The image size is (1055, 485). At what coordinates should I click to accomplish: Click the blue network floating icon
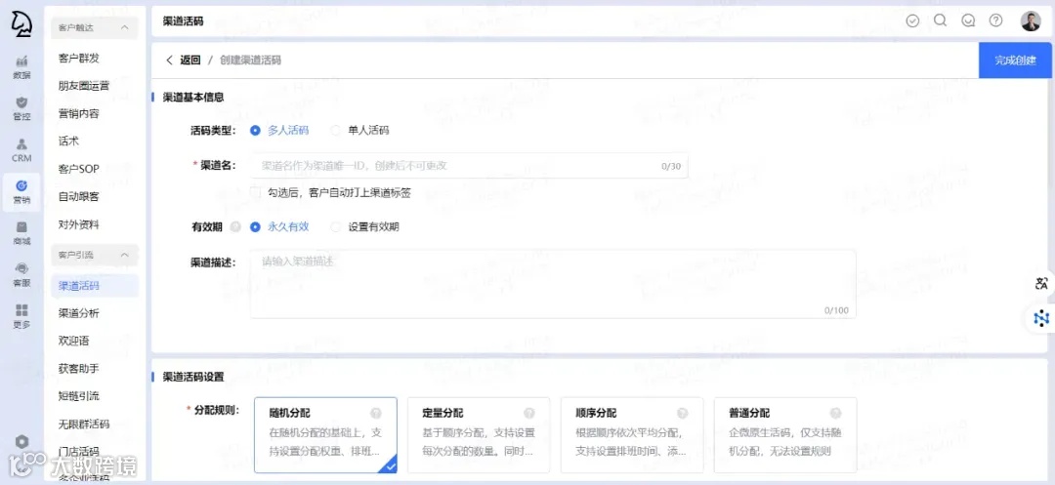point(1041,317)
